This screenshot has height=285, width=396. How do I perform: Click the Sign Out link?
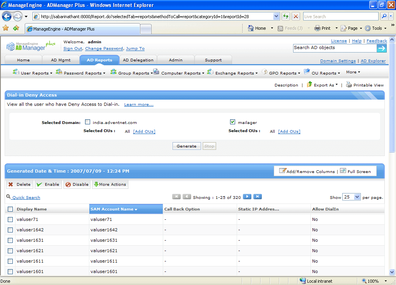tap(73, 48)
